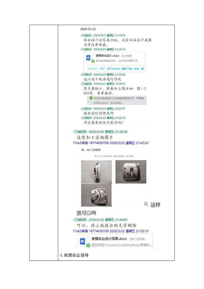Click checkmark icon in gray received notice
This screenshot has width=204, height=289.
pyautogui.click(x=91, y=98)
